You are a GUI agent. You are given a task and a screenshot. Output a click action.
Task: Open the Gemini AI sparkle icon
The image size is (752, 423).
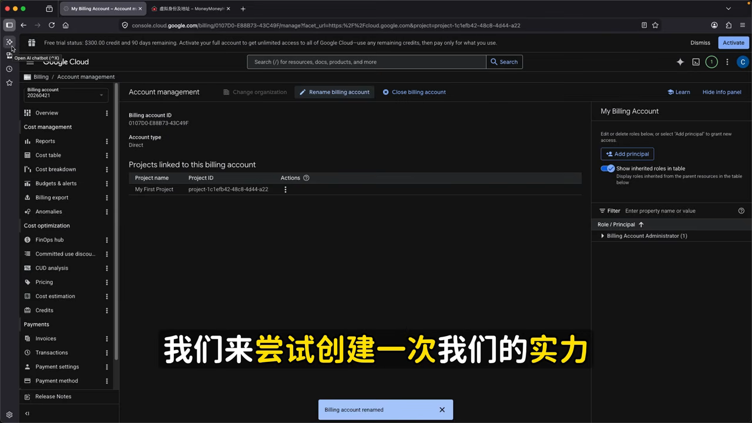[680, 62]
